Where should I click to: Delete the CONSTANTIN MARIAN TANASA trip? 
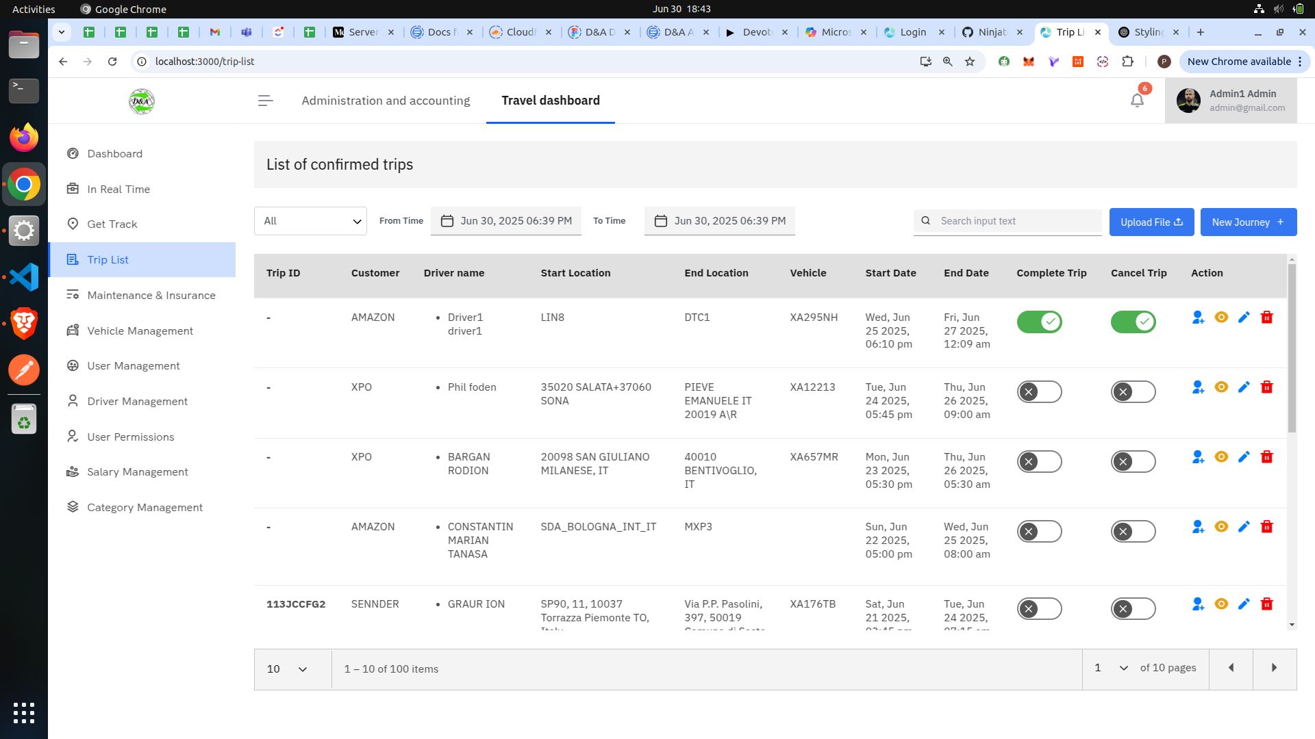[1267, 527]
